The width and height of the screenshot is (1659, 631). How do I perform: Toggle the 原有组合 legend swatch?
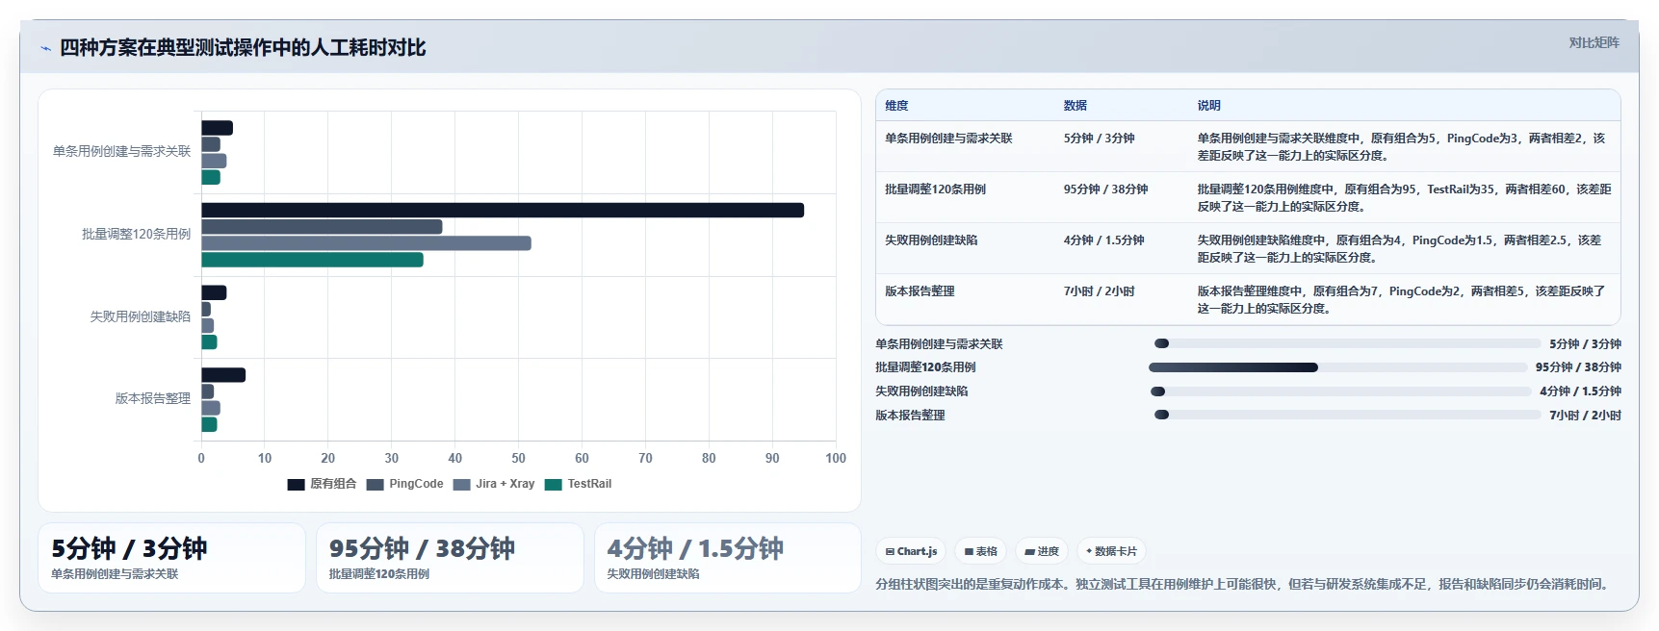[296, 485]
